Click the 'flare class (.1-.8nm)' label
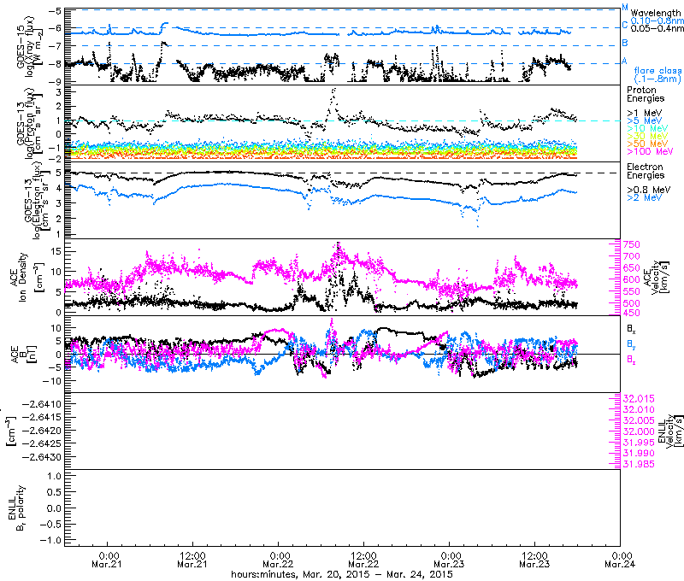Viewport: 684px width, 581px height. tap(657, 74)
